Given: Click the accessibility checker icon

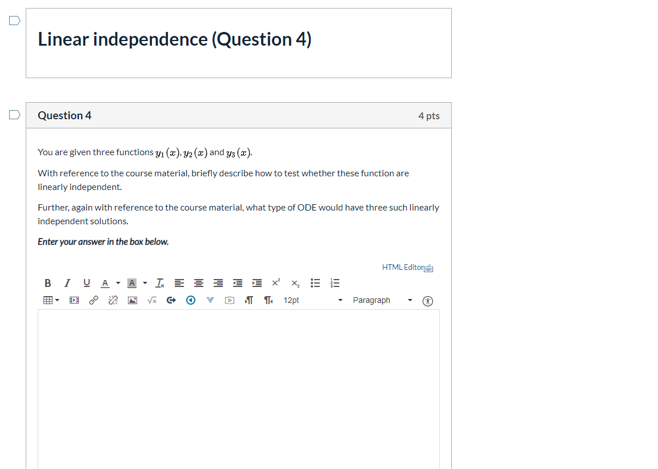Looking at the screenshot, I should point(427,300).
